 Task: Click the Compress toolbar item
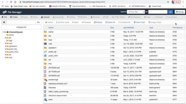tap(171, 17)
